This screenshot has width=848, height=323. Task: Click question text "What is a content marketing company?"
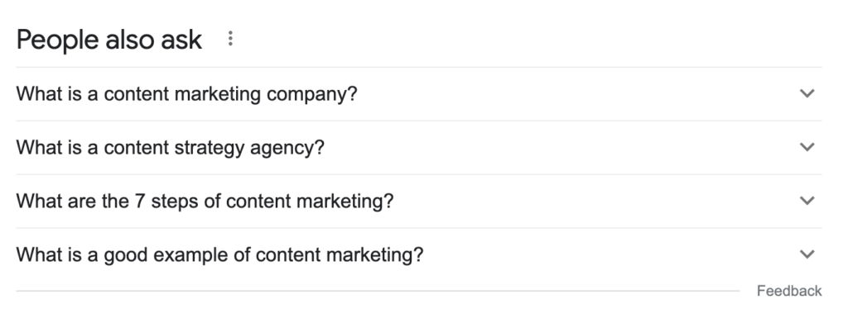pos(186,94)
